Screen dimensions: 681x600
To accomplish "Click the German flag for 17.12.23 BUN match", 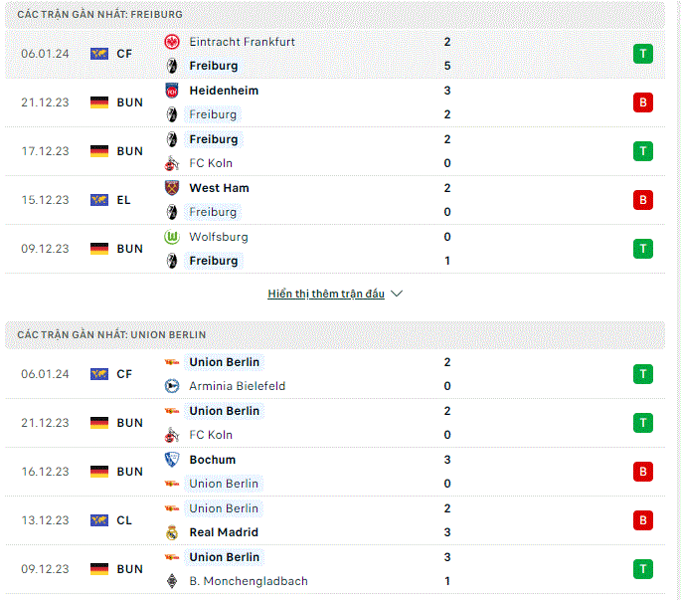I will tap(99, 151).
